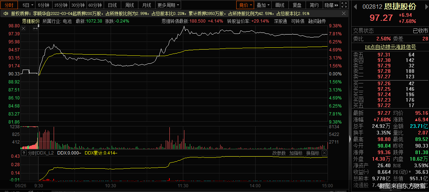Click the speaker icon beside the announcement
Viewport: 429px width, 192px height.
pyautogui.click(x=6, y=13)
